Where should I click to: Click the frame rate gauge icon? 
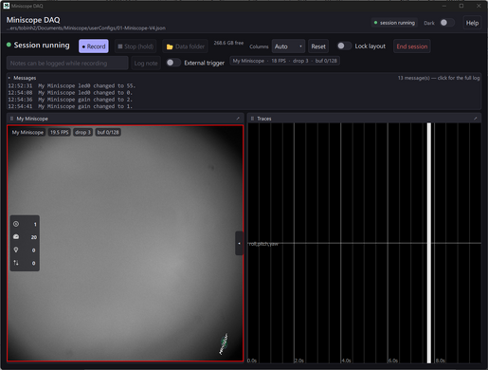(x=16, y=237)
